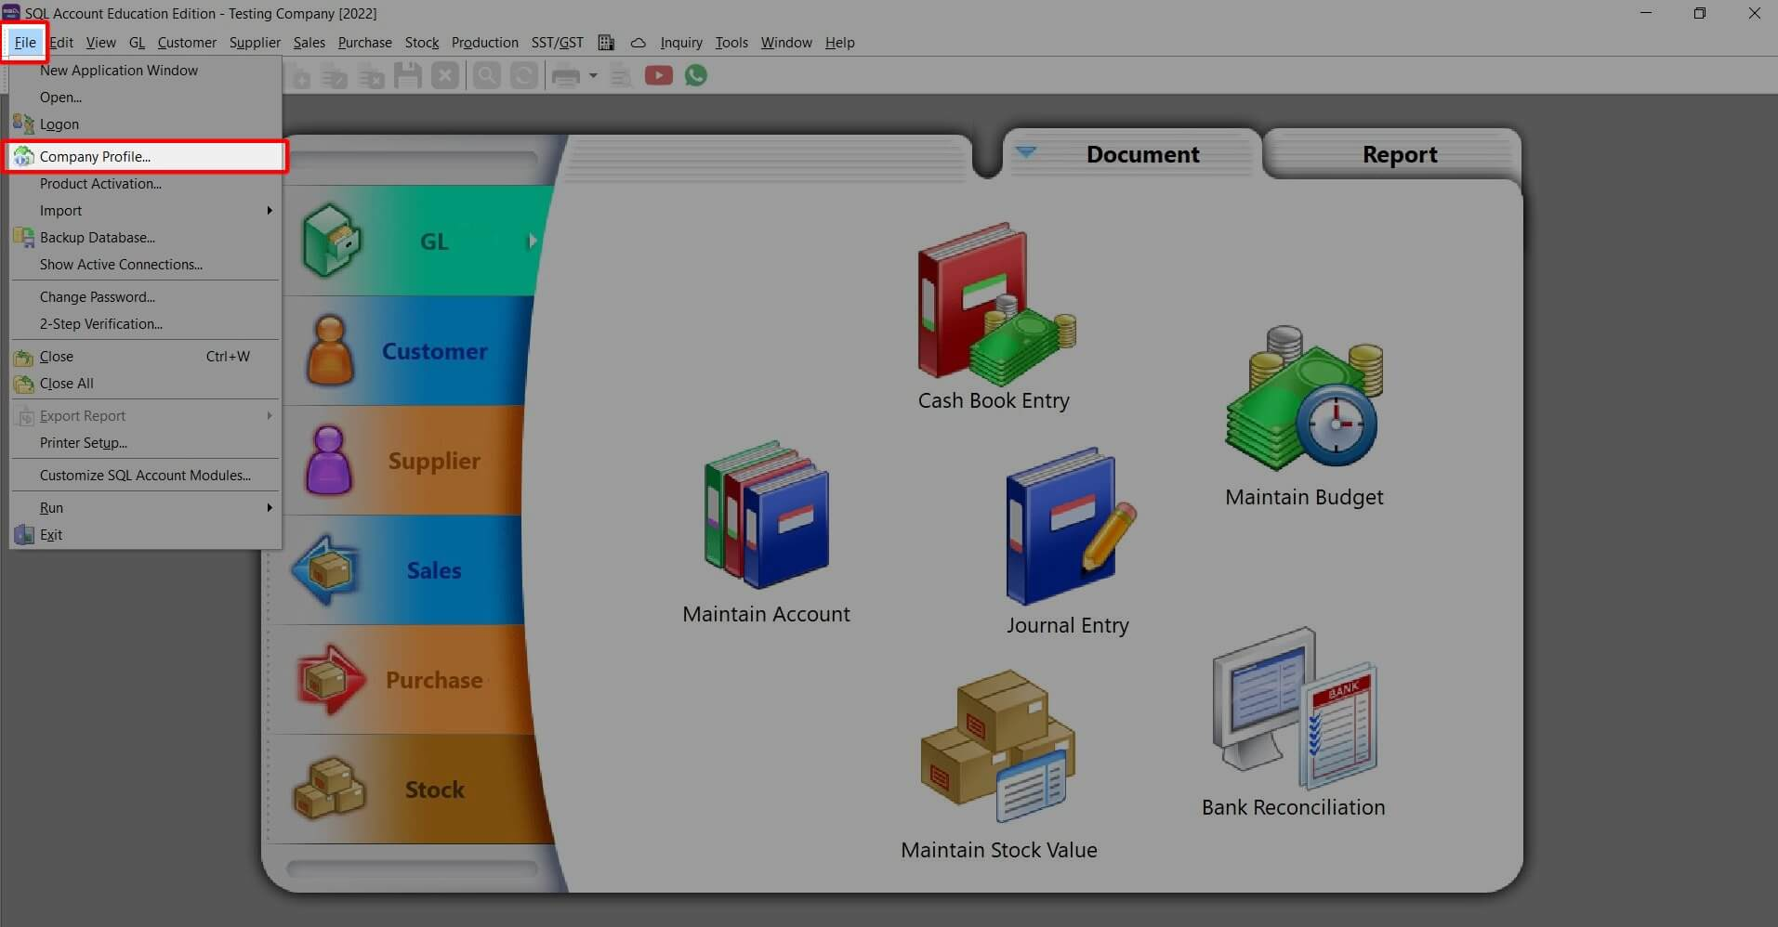The width and height of the screenshot is (1778, 927).
Task: Choose Exit from File menu
Action: point(146,535)
